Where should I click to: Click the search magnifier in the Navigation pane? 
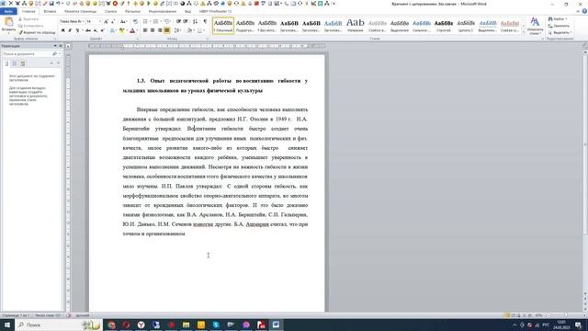(x=55, y=54)
